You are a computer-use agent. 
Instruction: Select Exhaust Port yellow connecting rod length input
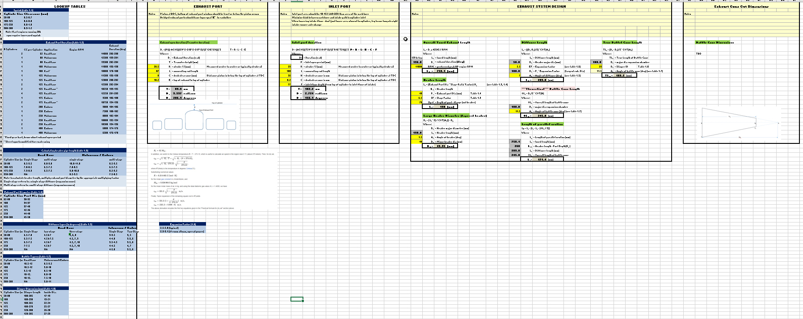[x=154, y=71]
